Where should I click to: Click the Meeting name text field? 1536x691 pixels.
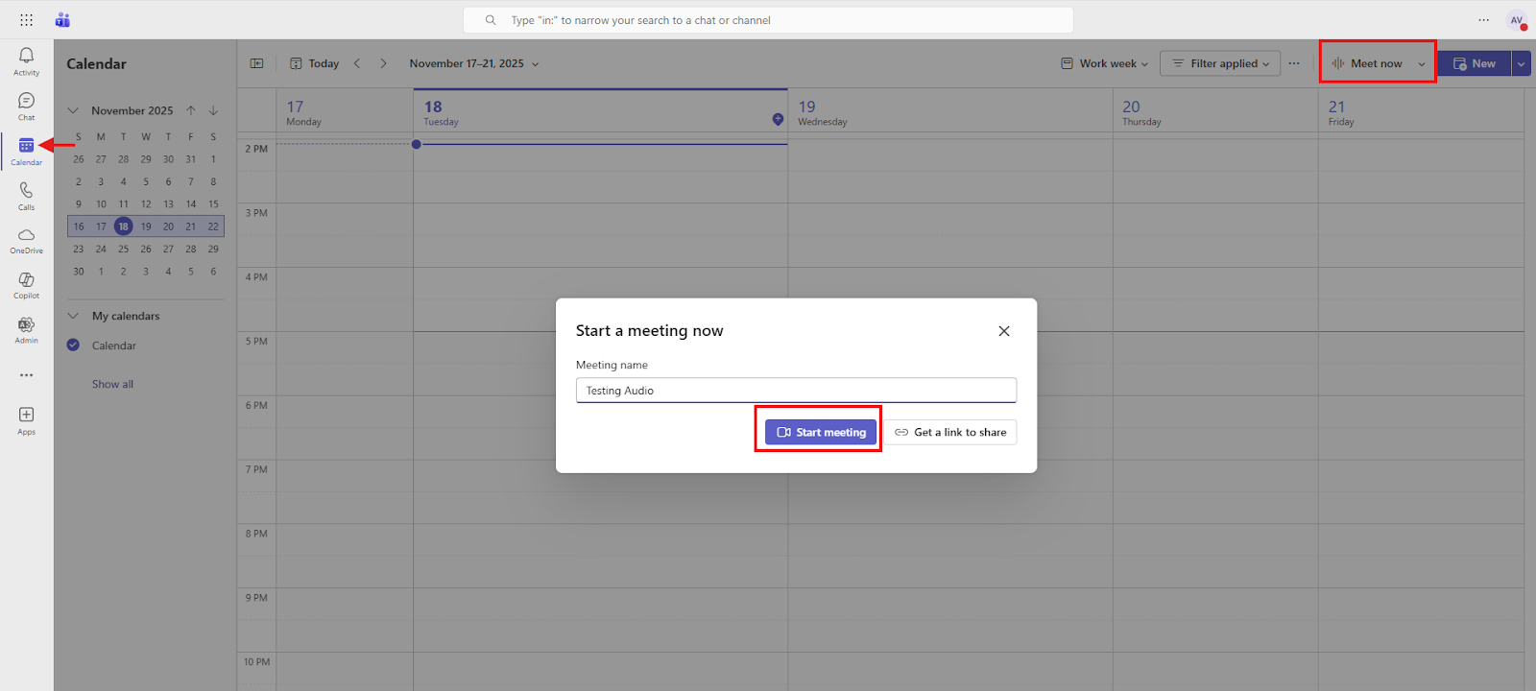click(796, 391)
